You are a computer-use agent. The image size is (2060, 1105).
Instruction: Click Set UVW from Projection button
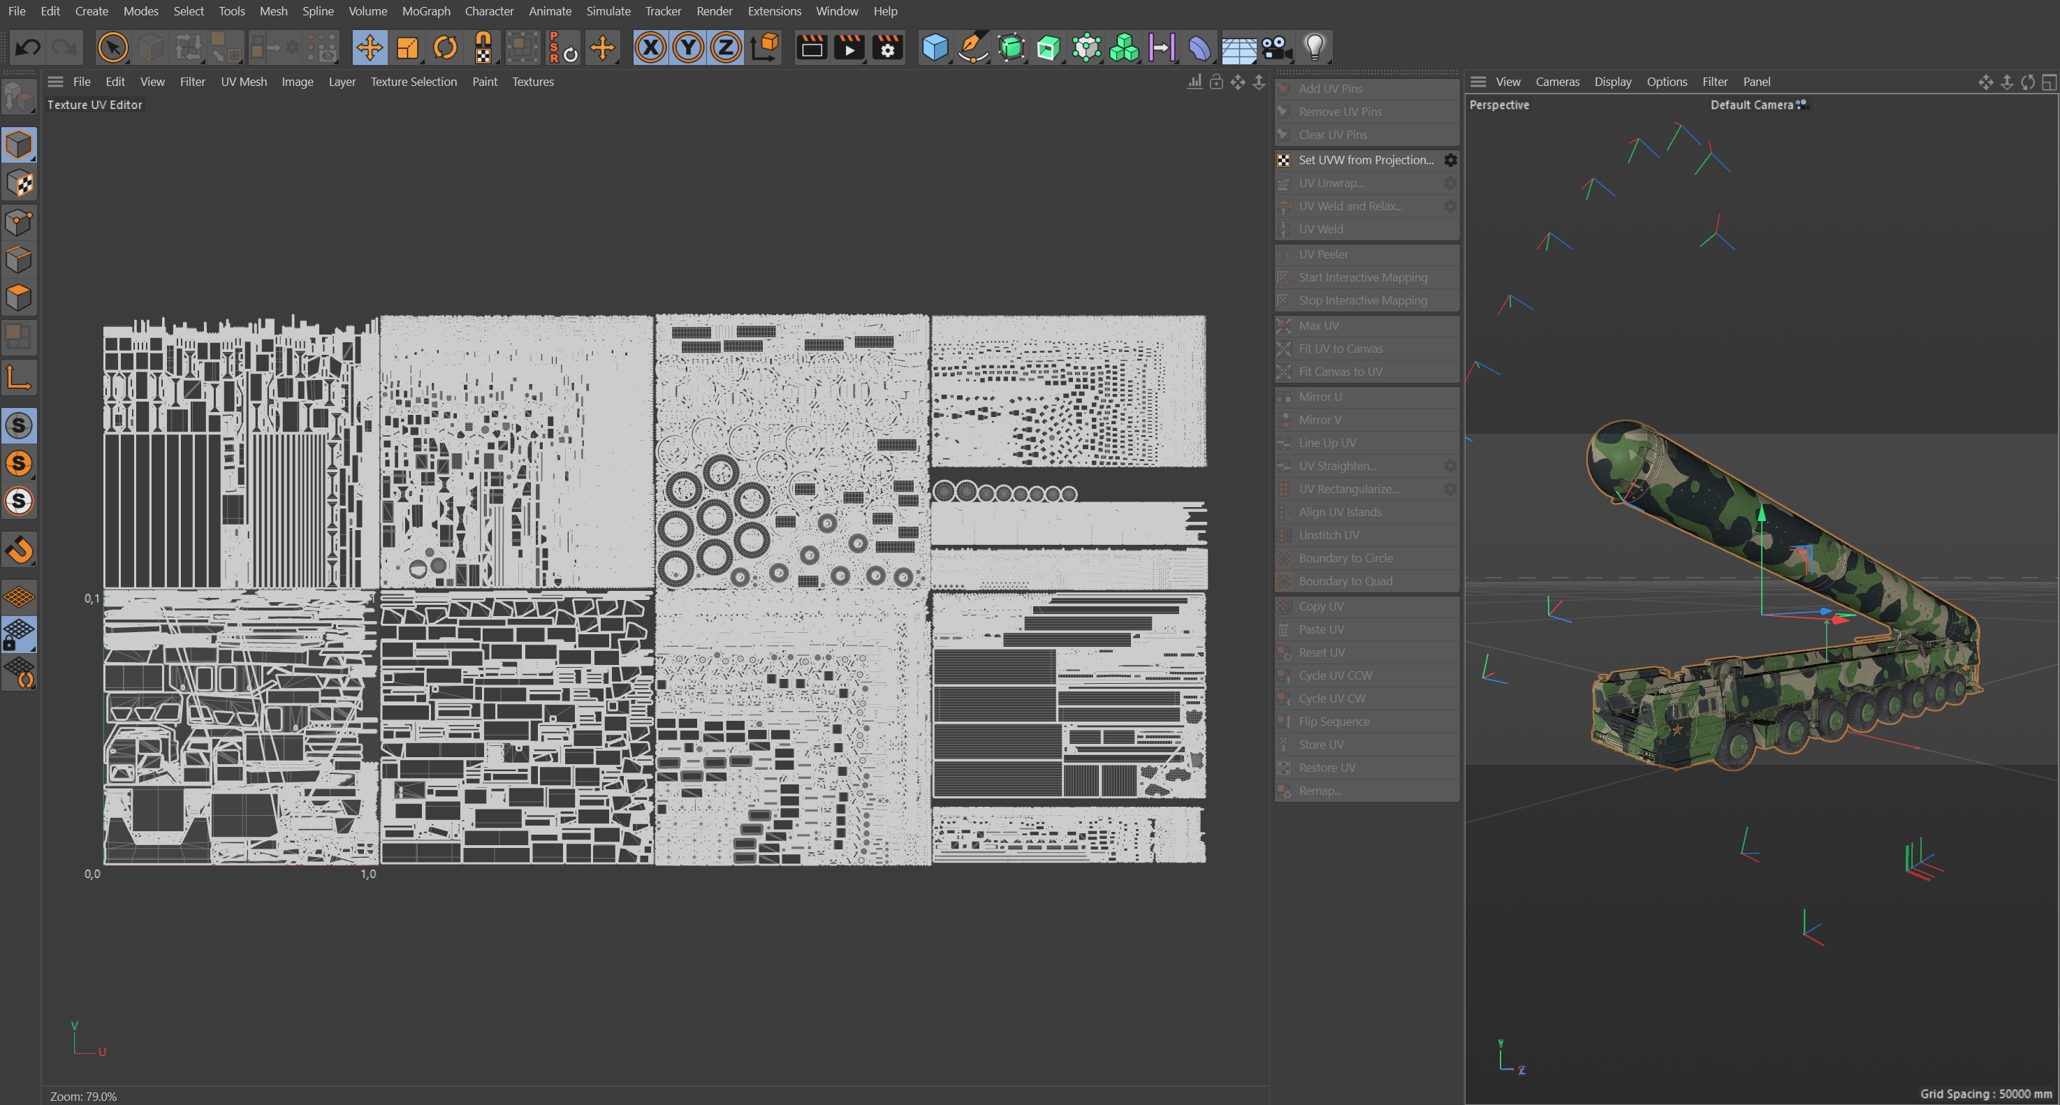coord(1365,160)
